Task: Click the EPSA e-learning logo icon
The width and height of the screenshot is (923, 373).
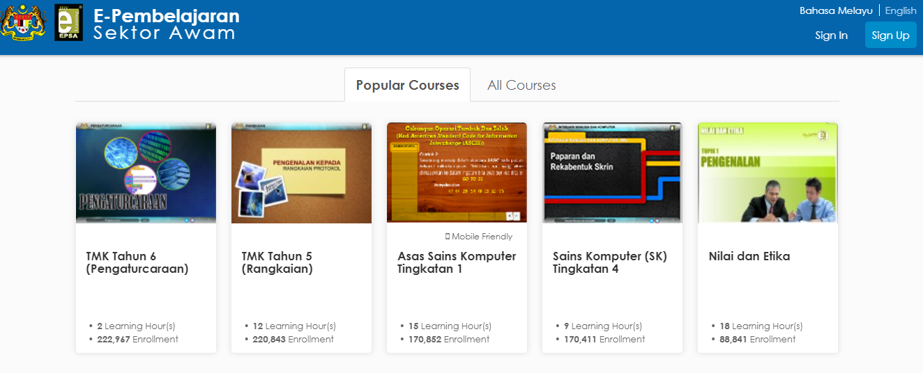Action: coord(68,24)
